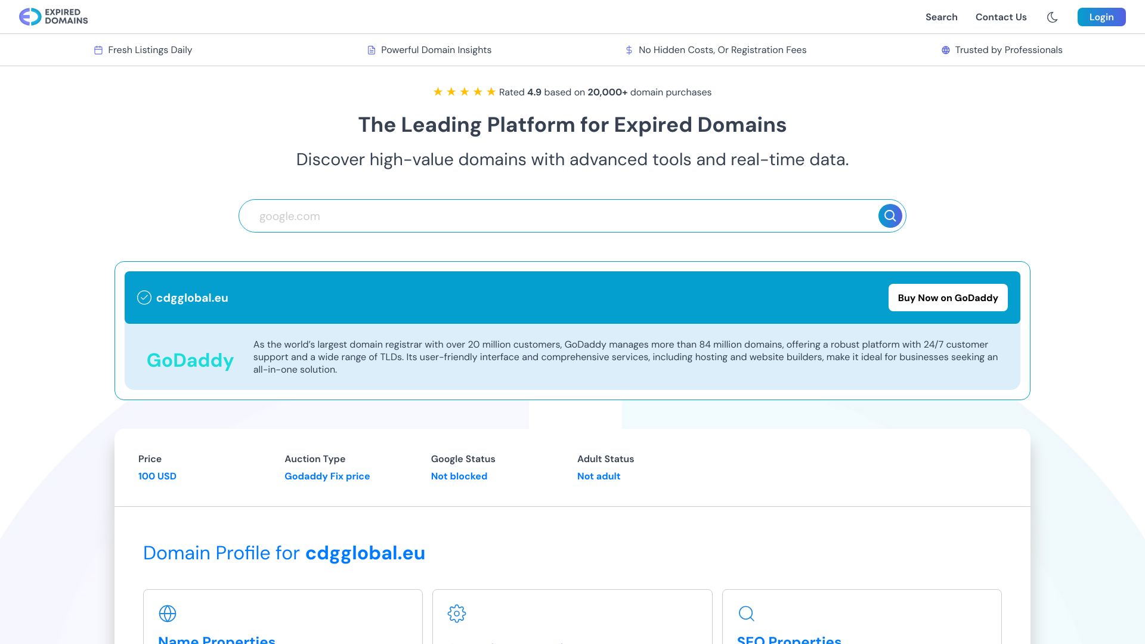The height and width of the screenshot is (644, 1145).
Task: Open Contact Us in the header
Action: pyautogui.click(x=1001, y=17)
